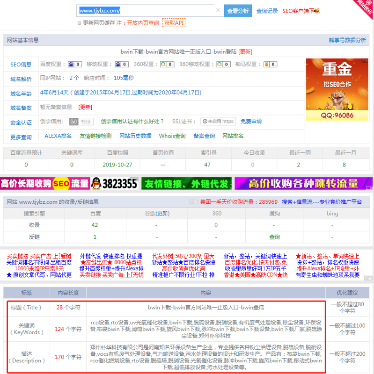Open 创宇信用认证有什么好处 link
Viewport: 374px width, 374px height.
click(132, 122)
